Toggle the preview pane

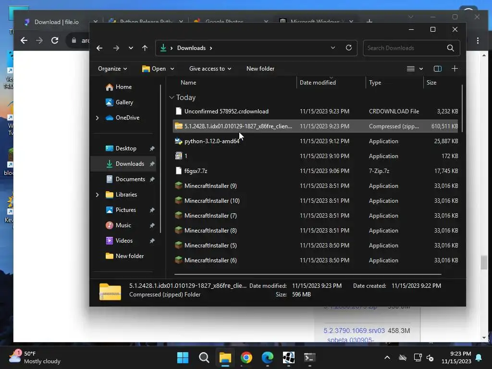point(437,69)
